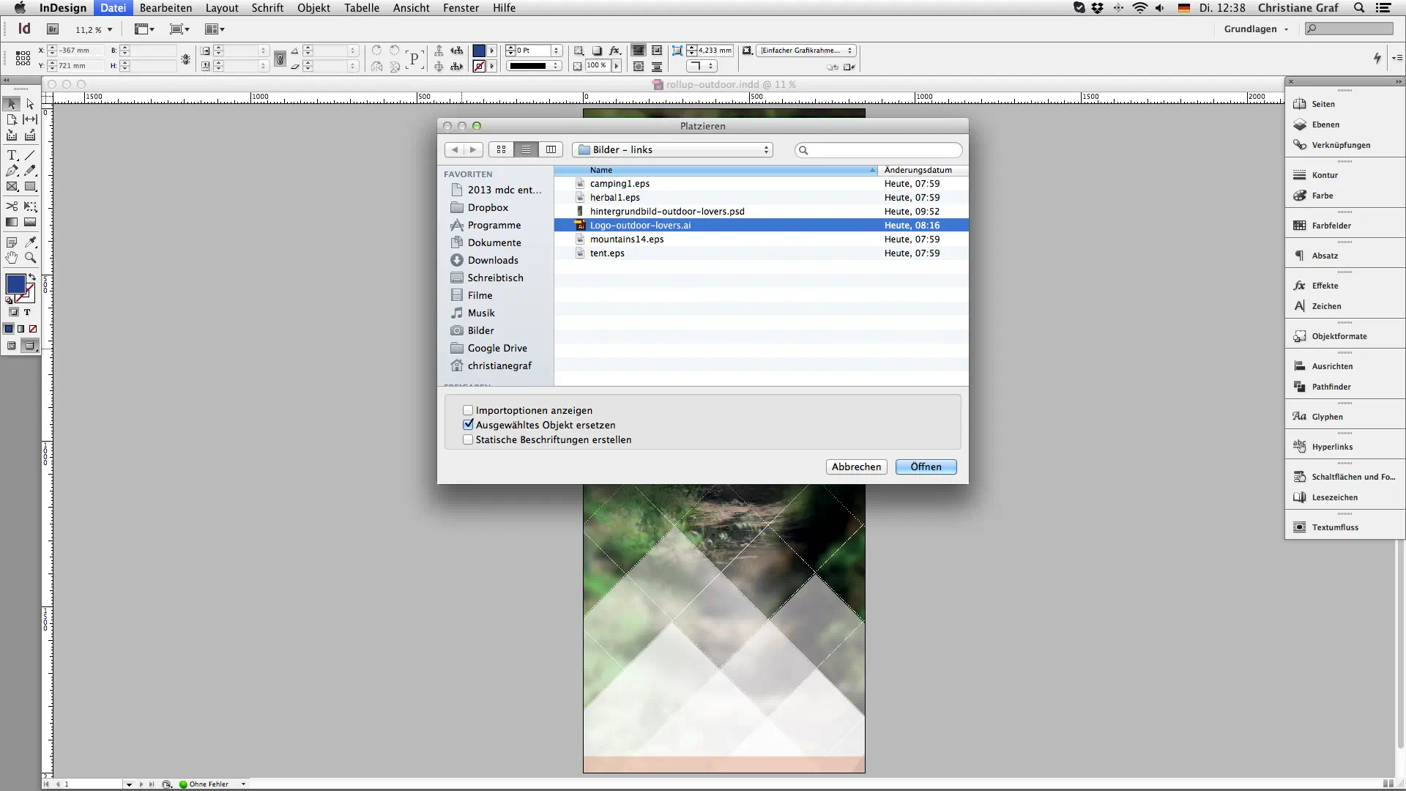This screenshot has width=1406, height=791.
Task: Open the Pathfinder panel
Action: click(1331, 387)
